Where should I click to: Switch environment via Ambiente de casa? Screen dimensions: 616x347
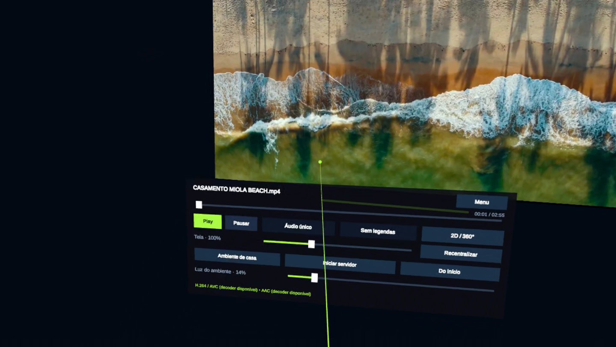237,257
